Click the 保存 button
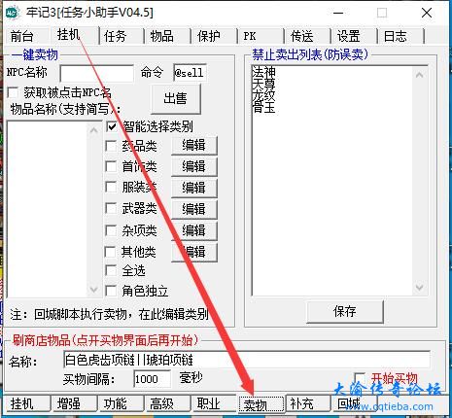 click(x=345, y=311)
